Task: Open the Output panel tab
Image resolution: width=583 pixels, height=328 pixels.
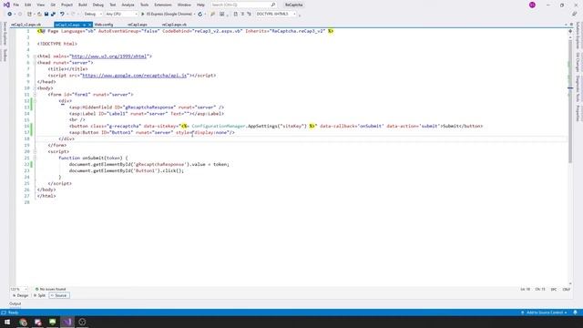Action: [x=15, y=303]
